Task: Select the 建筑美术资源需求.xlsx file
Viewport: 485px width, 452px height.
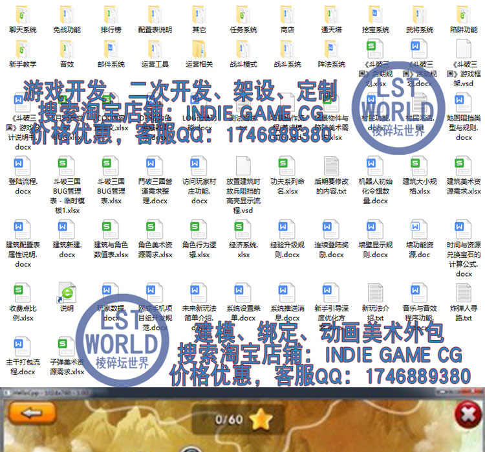Action: (464, 175)
